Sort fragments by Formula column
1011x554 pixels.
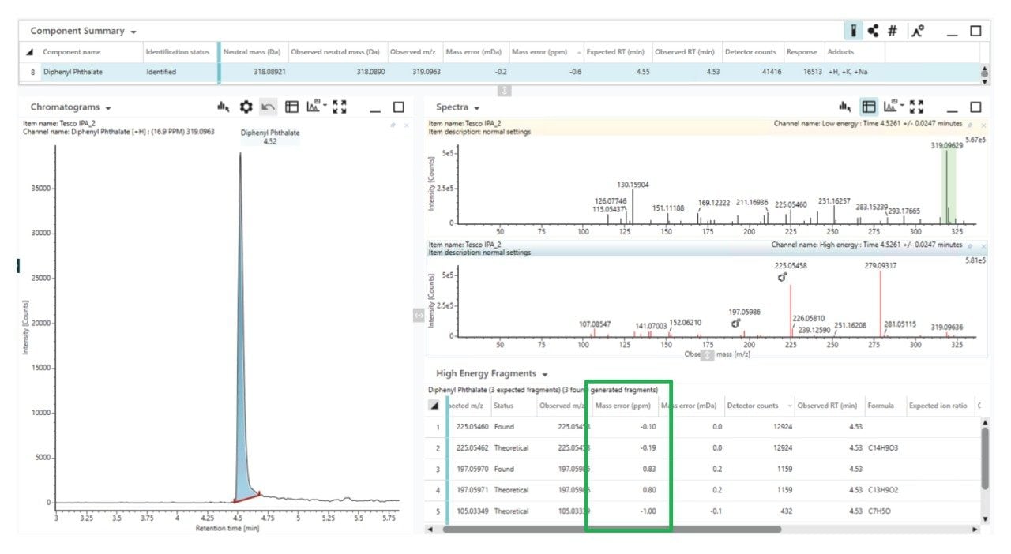pos(881,406)
